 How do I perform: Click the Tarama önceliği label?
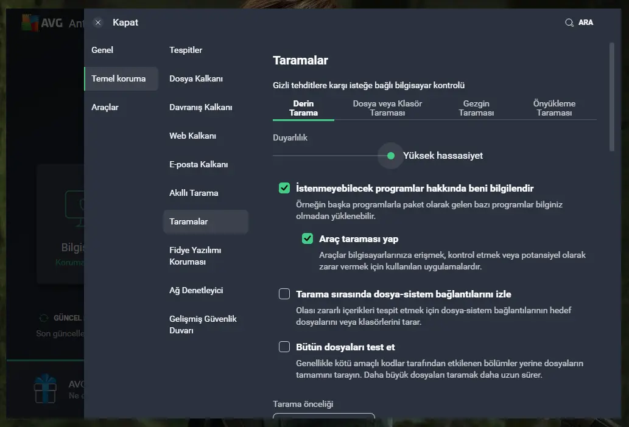[303, 404]
